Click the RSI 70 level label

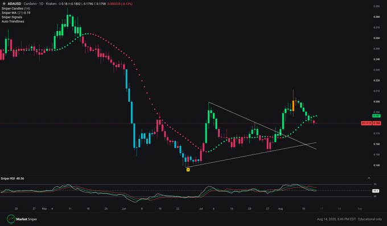tap(375, 184)
